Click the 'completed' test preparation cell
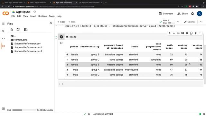This screenshot has width=206, height=116. click(156, 60)
